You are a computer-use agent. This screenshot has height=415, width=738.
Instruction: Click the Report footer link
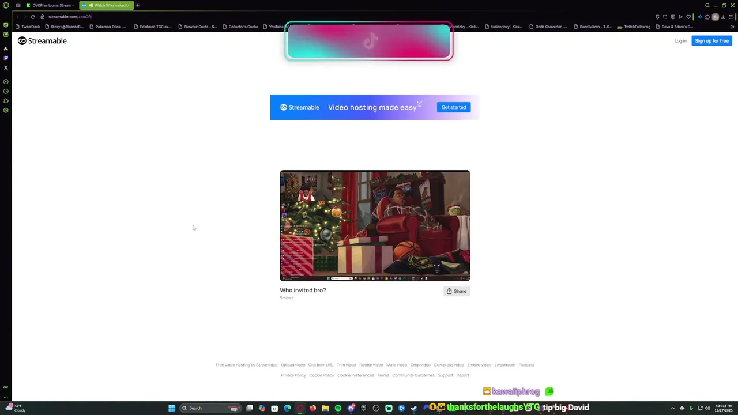(463, 375)
